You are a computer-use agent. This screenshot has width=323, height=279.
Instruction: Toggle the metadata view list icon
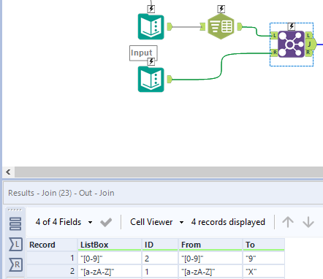(15, 223)
